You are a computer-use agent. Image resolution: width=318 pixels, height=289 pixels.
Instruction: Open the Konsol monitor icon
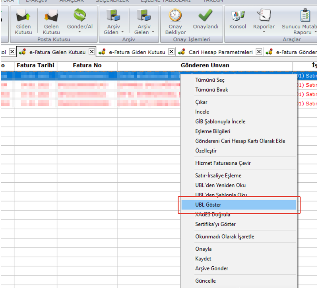[x=237, y=16]
